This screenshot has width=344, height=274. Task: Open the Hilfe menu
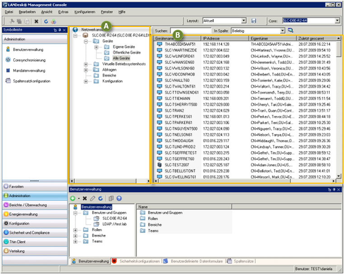pos(122,12)
